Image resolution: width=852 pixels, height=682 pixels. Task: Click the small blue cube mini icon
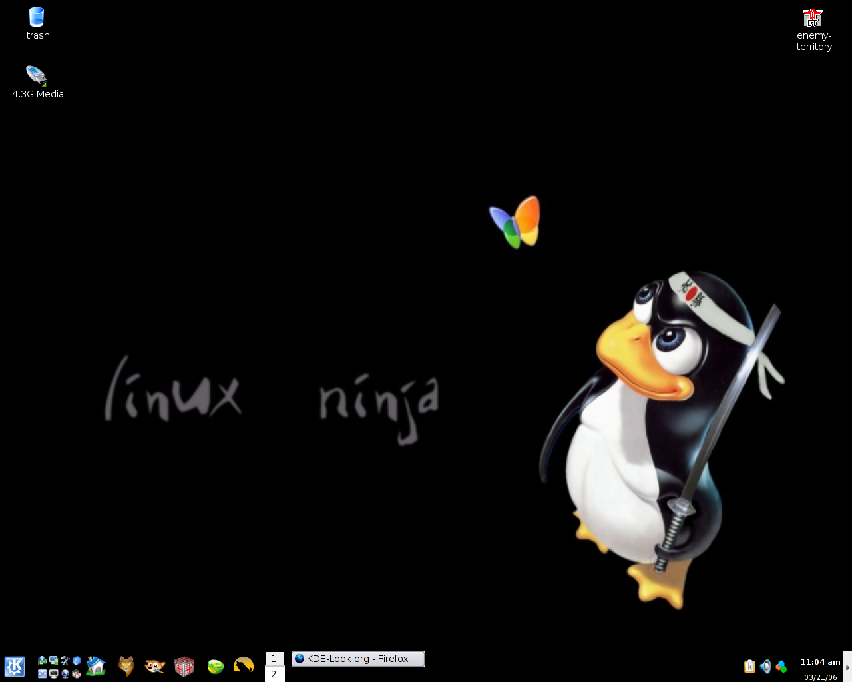click(x=77, y=661)
